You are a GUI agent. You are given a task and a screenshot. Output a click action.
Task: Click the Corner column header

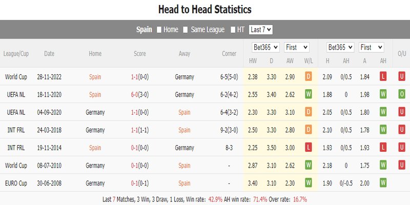pos(229,54)
